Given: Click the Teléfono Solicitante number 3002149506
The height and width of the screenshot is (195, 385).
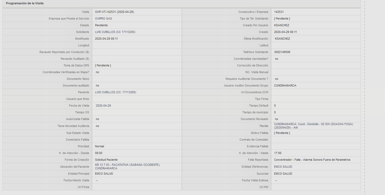Looking at the screenshot, I should pyautogui.click(x=282, y=52).
